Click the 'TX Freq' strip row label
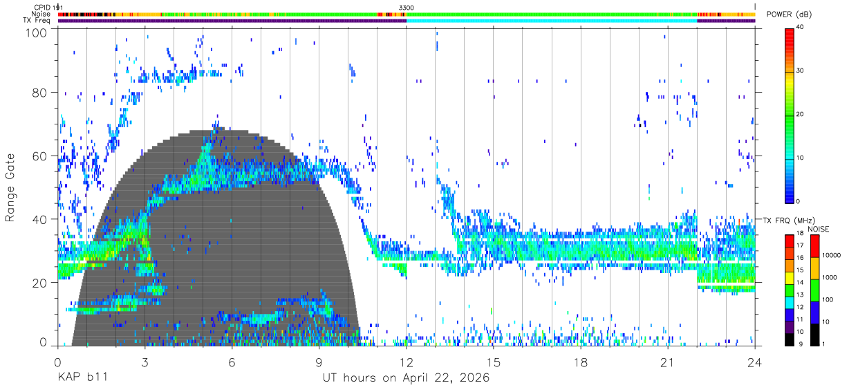The image size is (849, 392). click(37, 20)
